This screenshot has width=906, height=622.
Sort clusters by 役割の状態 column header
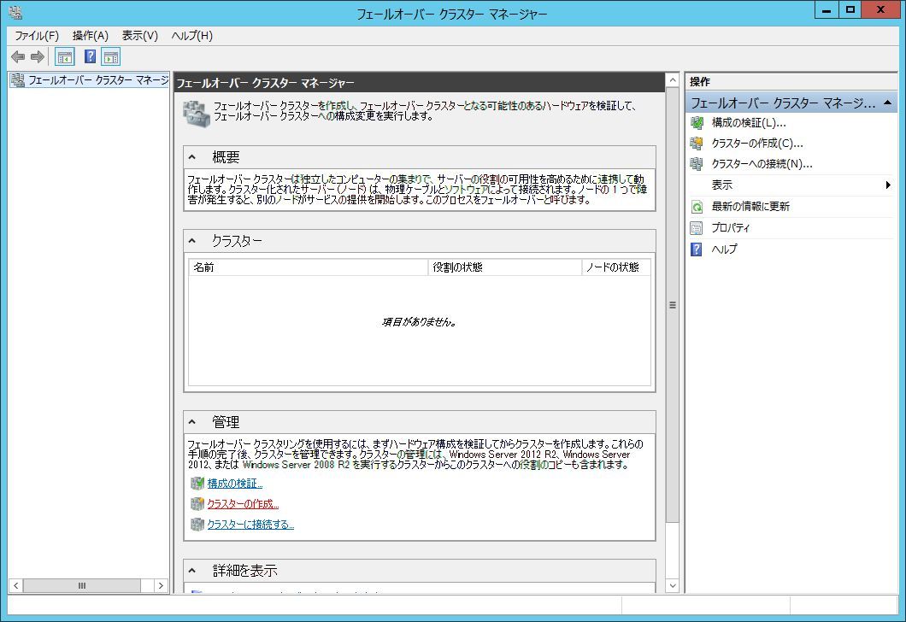coord(505,267)
